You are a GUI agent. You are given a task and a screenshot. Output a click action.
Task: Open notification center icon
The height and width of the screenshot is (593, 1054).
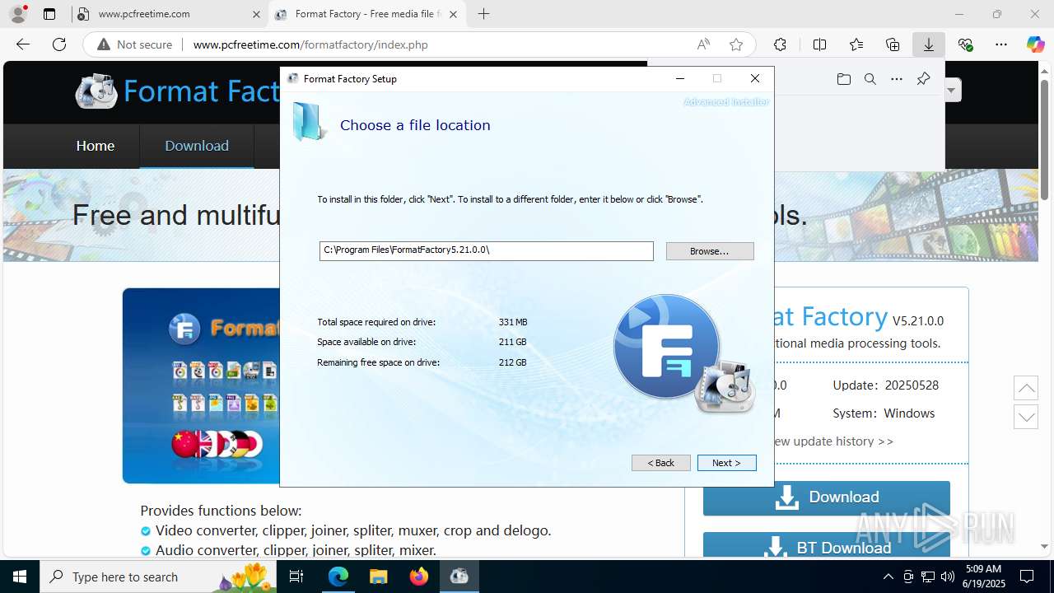tap(1028, 577)
